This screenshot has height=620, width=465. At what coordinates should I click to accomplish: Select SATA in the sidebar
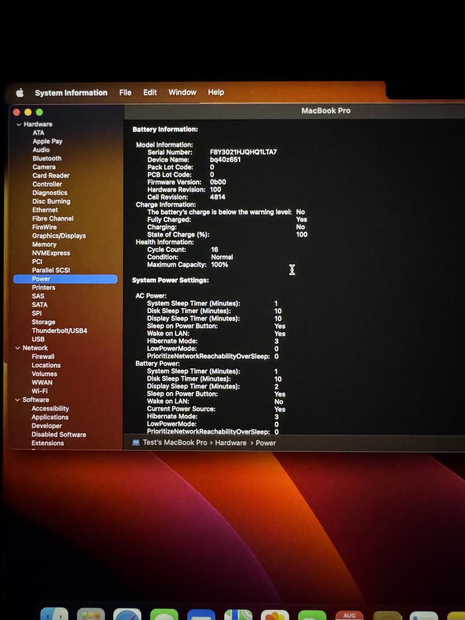pos(40,305)
